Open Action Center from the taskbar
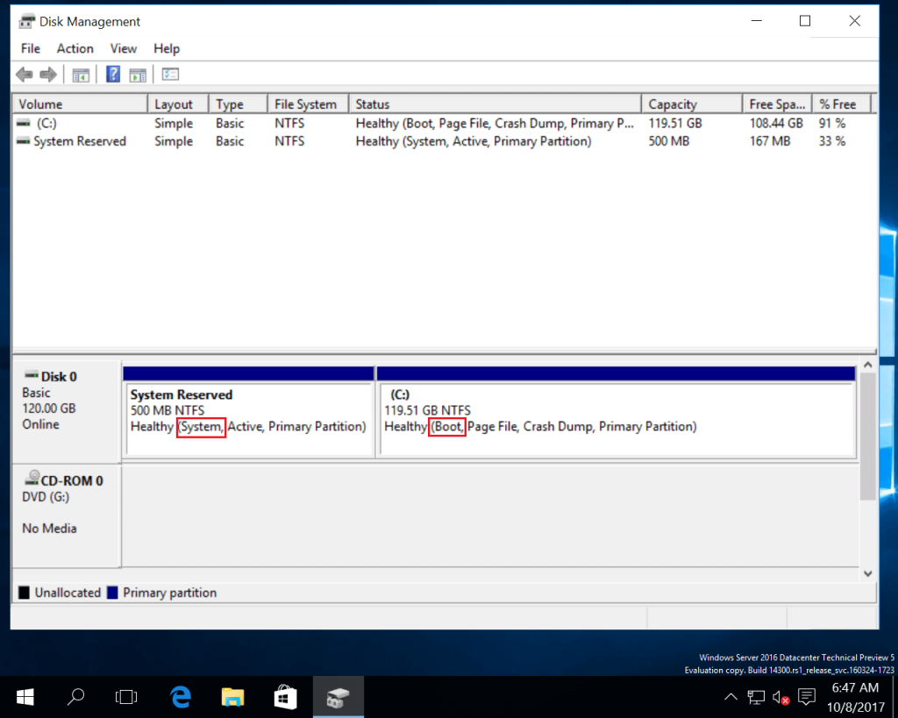This screenshot has width=898, height=718. tap(806, 697)
